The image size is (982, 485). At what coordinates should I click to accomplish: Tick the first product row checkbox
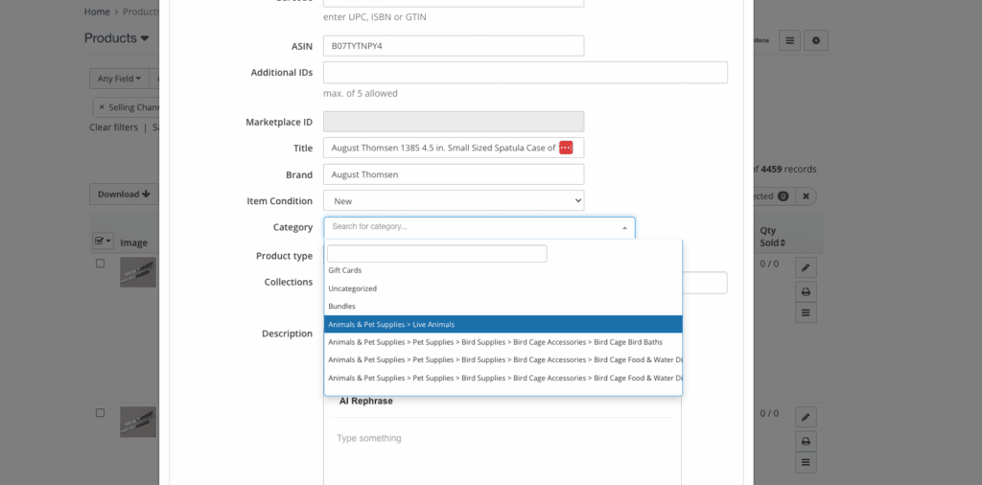(100, 264)
